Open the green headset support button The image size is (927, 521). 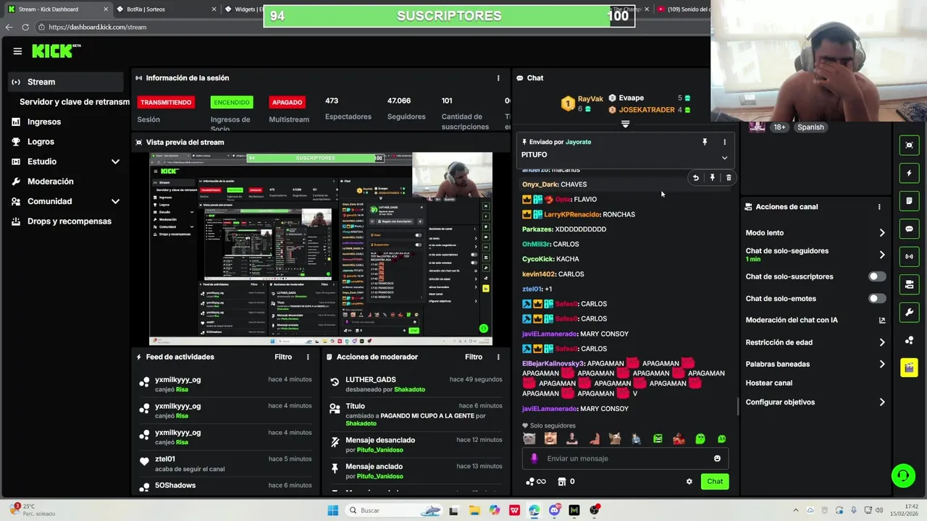[x=903, y=475]
